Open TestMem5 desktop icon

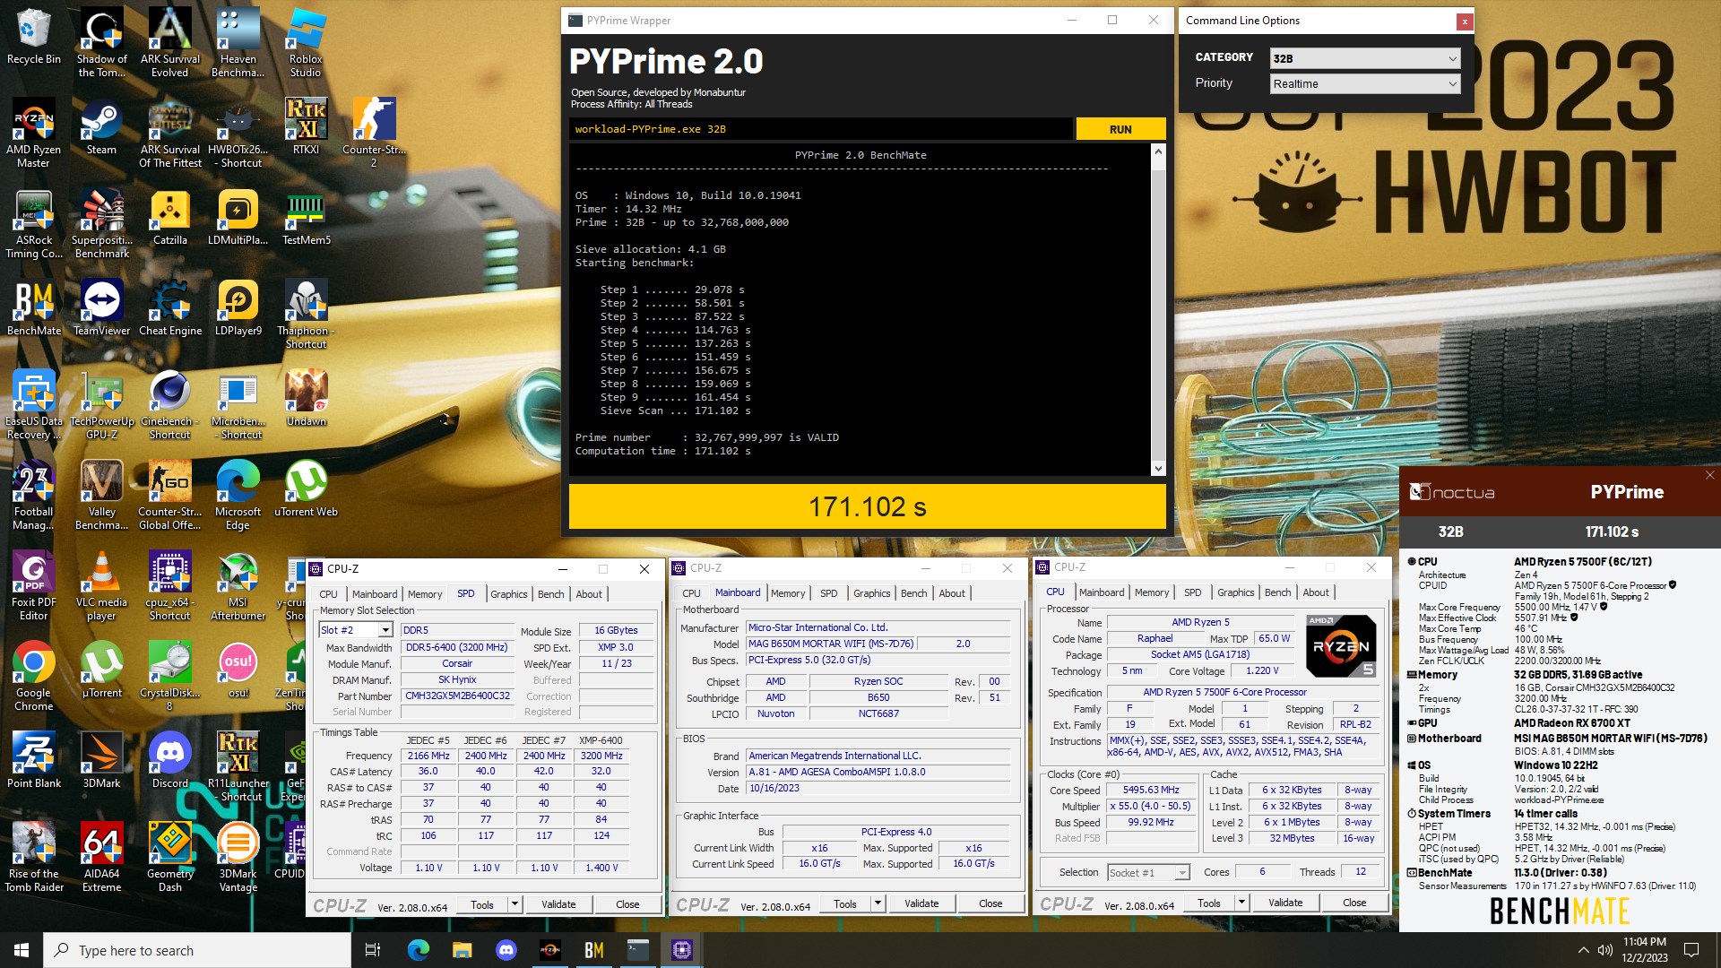tap(306, 218)
